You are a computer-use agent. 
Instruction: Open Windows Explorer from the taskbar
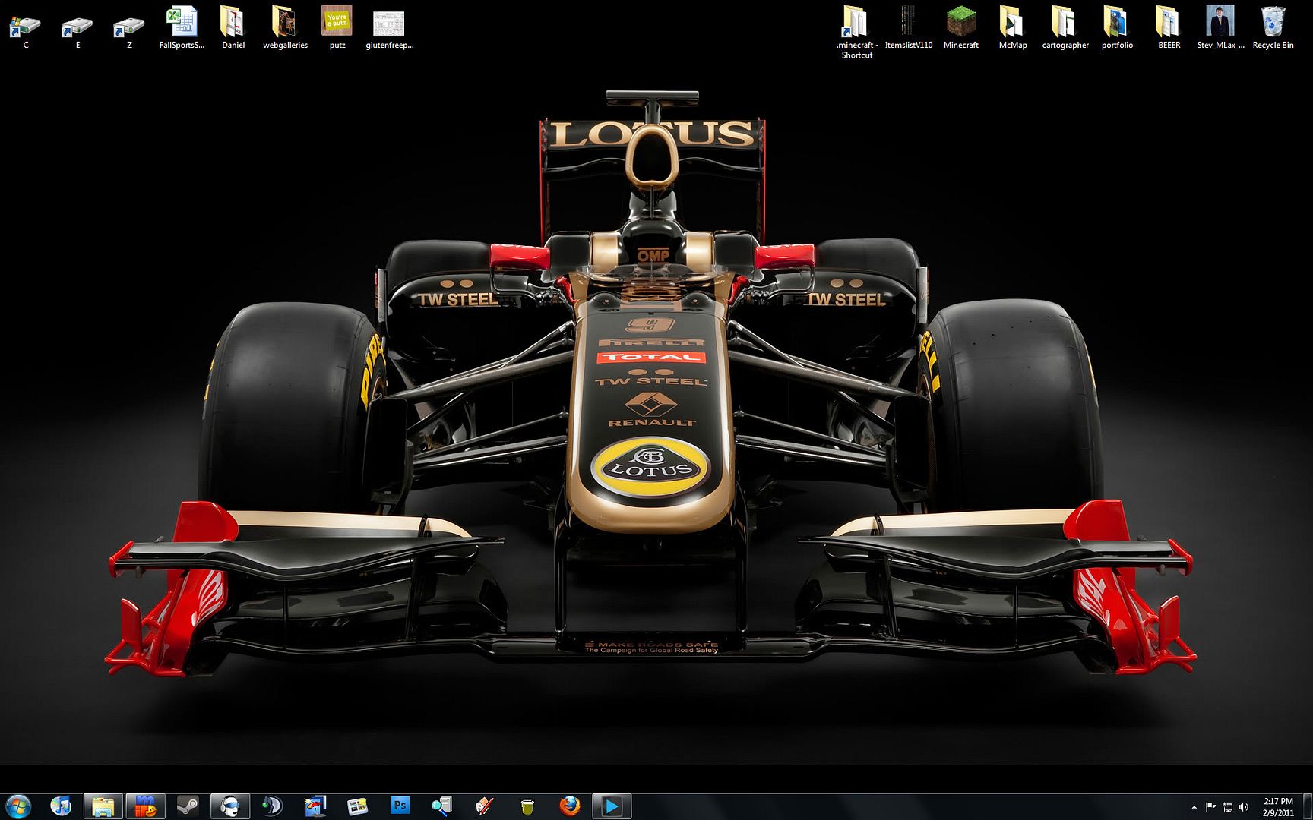point(103,806)
